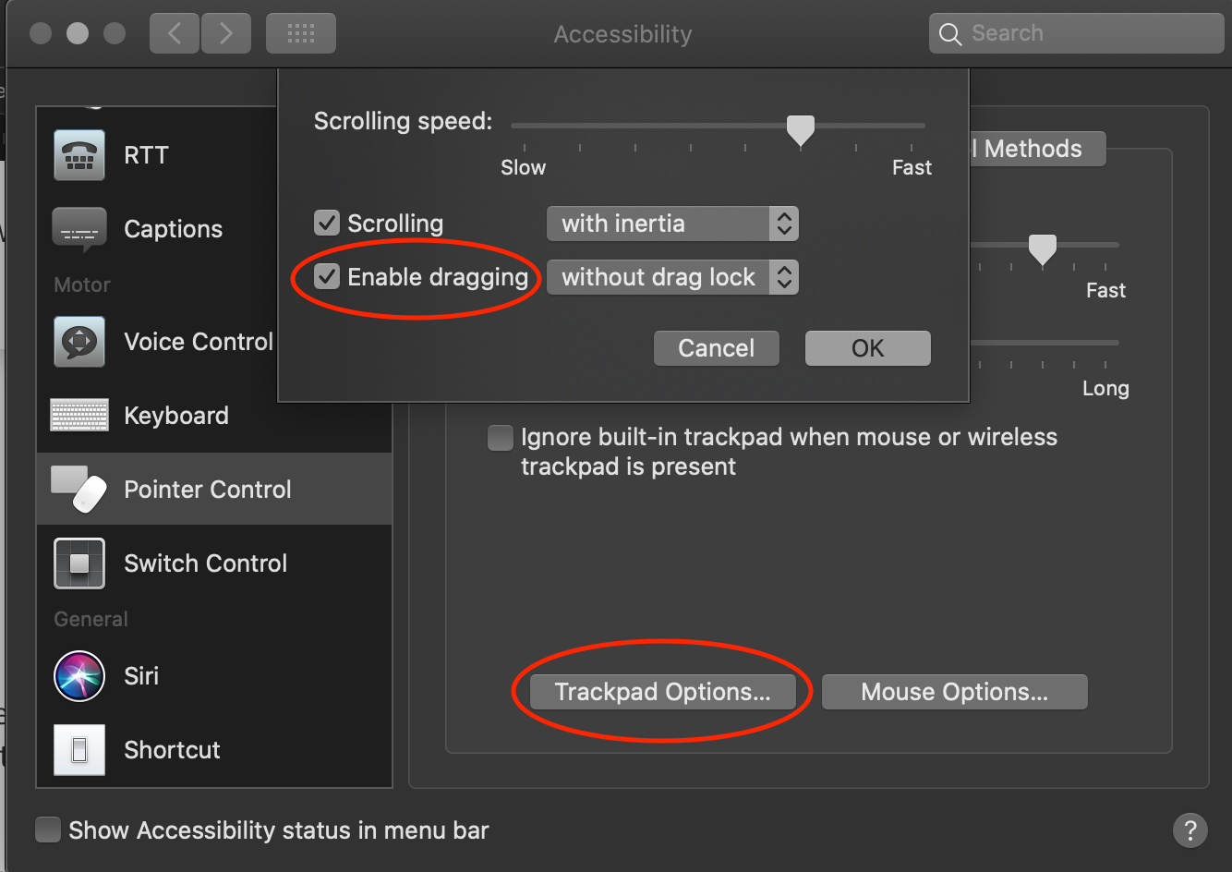Go back with the toolbar back arrow
Image resolution: width=1232 pixels, height=872 pixels.
pyautogui.click(x=174, y=34)
